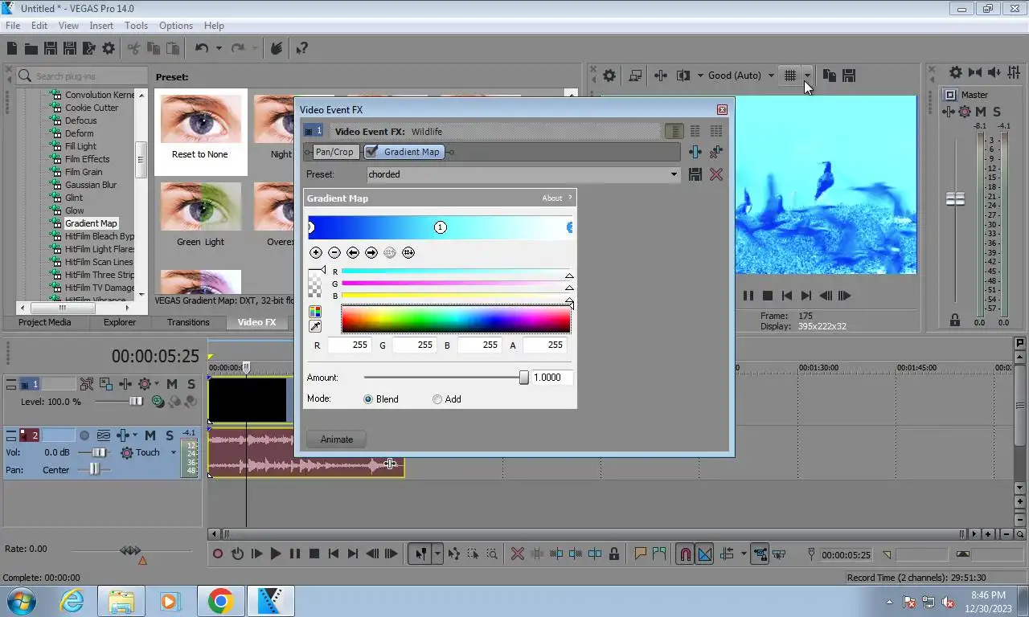
Task: Toggle the preview Overlays grid icon
Action: pyautogui.click(x=790, y=76)
